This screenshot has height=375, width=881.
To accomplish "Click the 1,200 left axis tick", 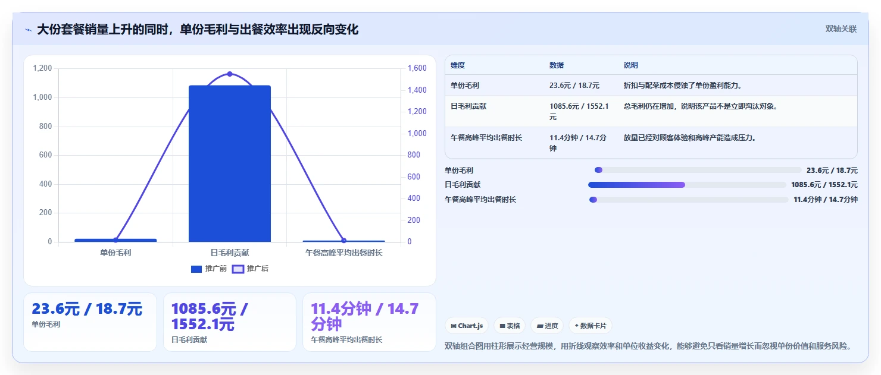I will tap(42, 68).
